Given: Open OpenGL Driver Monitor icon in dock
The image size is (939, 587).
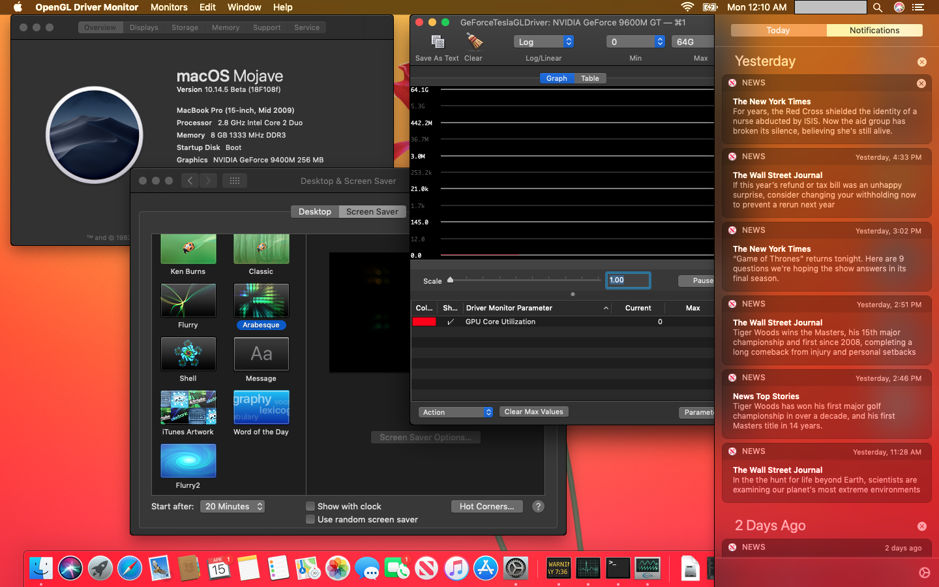Looking at the screenshot, I should 648,568.
